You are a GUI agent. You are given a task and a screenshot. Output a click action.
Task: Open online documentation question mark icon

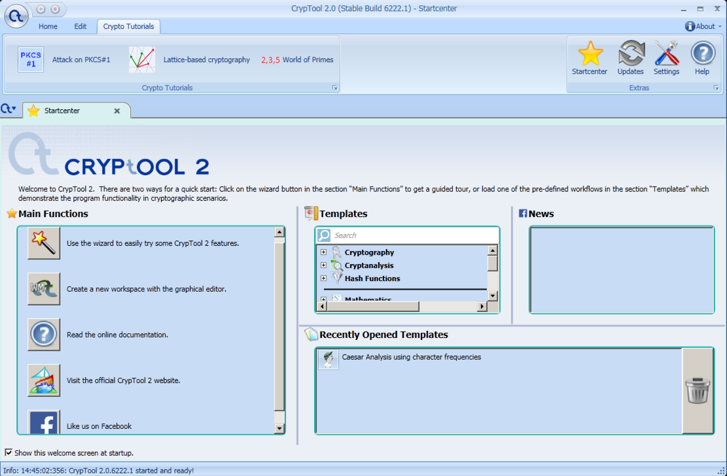point(44,335)
